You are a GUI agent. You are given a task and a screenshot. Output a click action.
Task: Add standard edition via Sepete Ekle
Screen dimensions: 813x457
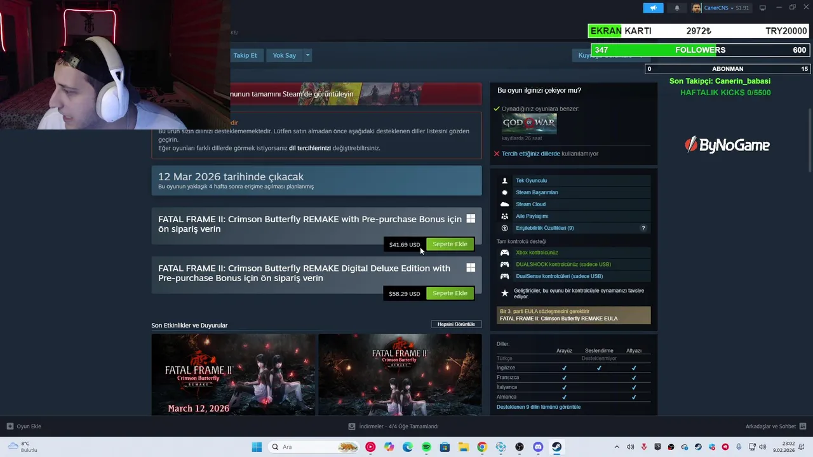(x=450, y=244)
